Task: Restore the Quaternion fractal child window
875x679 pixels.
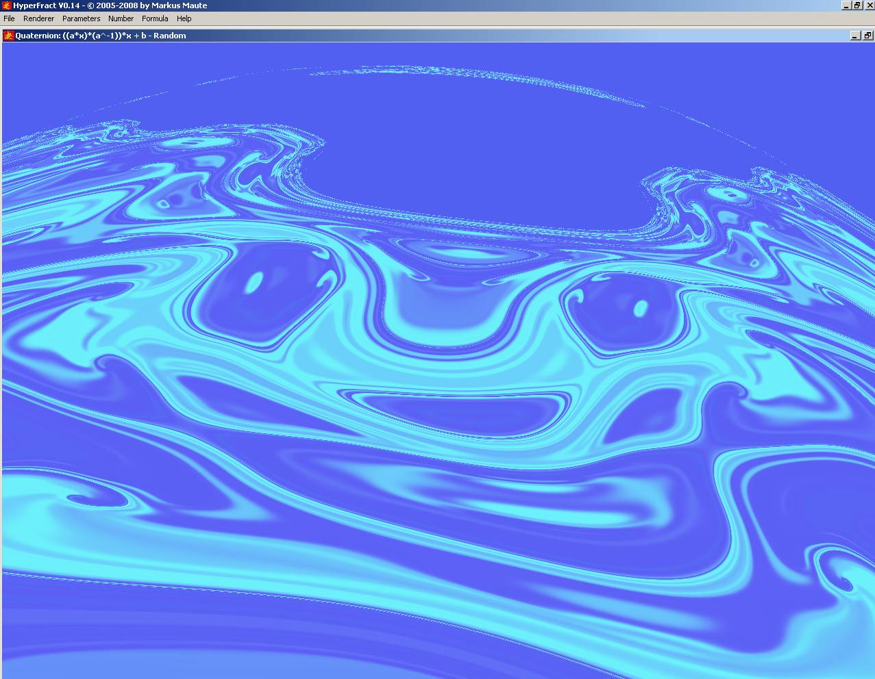Action: click(x=867, y=36)
